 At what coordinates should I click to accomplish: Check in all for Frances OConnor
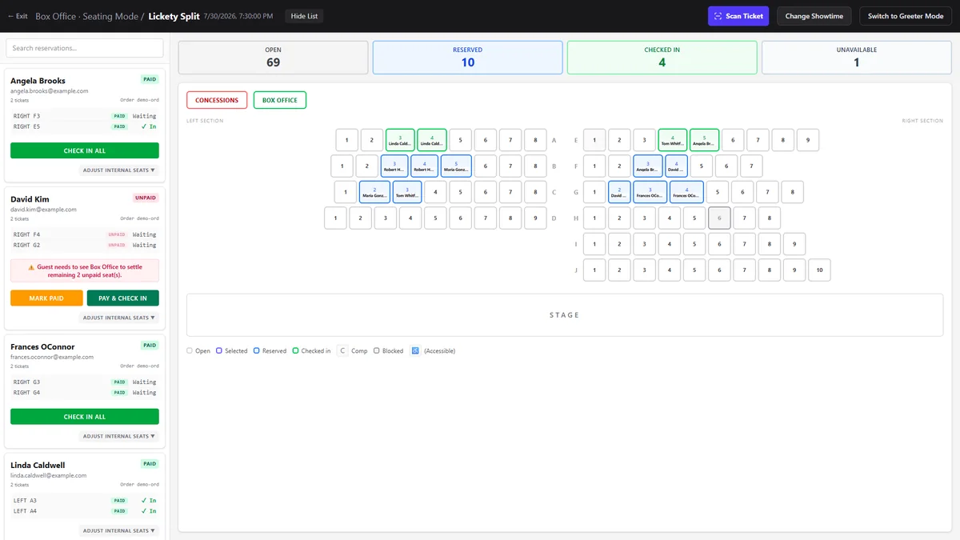pyautogui.click(x=85, y=417)
